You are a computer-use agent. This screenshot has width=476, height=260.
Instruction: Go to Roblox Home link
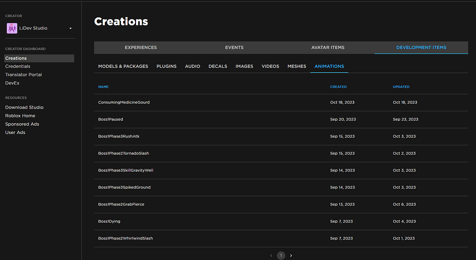[x=20, y=116]
